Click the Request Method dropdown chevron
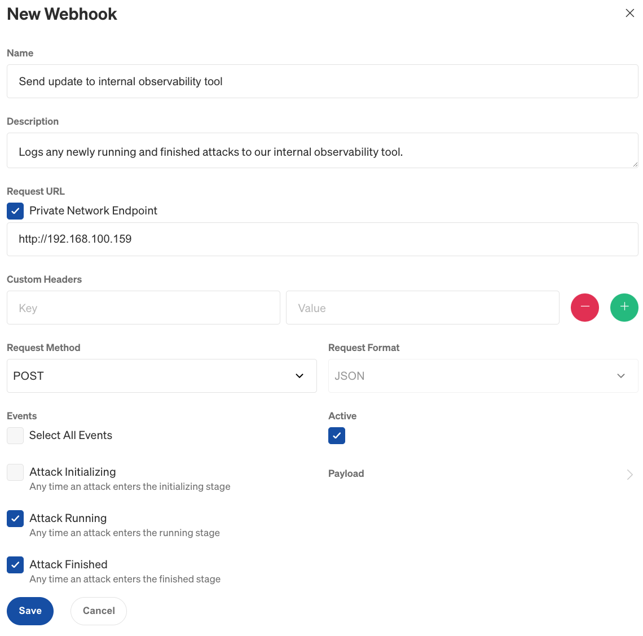This screenshot has width=643, height=636. click(x=299, y=376)
